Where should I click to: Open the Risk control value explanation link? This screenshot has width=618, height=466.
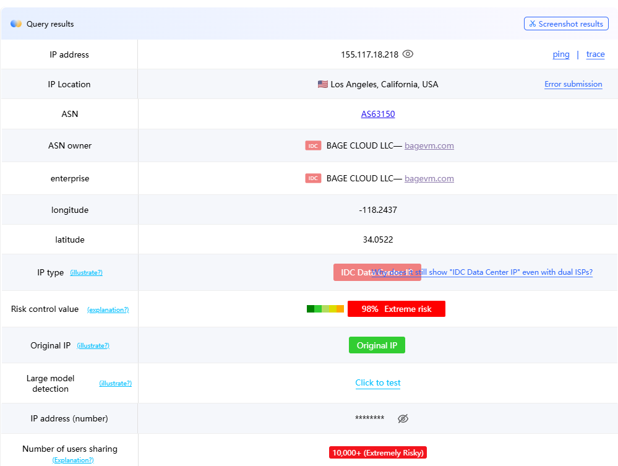click(108, 309)
